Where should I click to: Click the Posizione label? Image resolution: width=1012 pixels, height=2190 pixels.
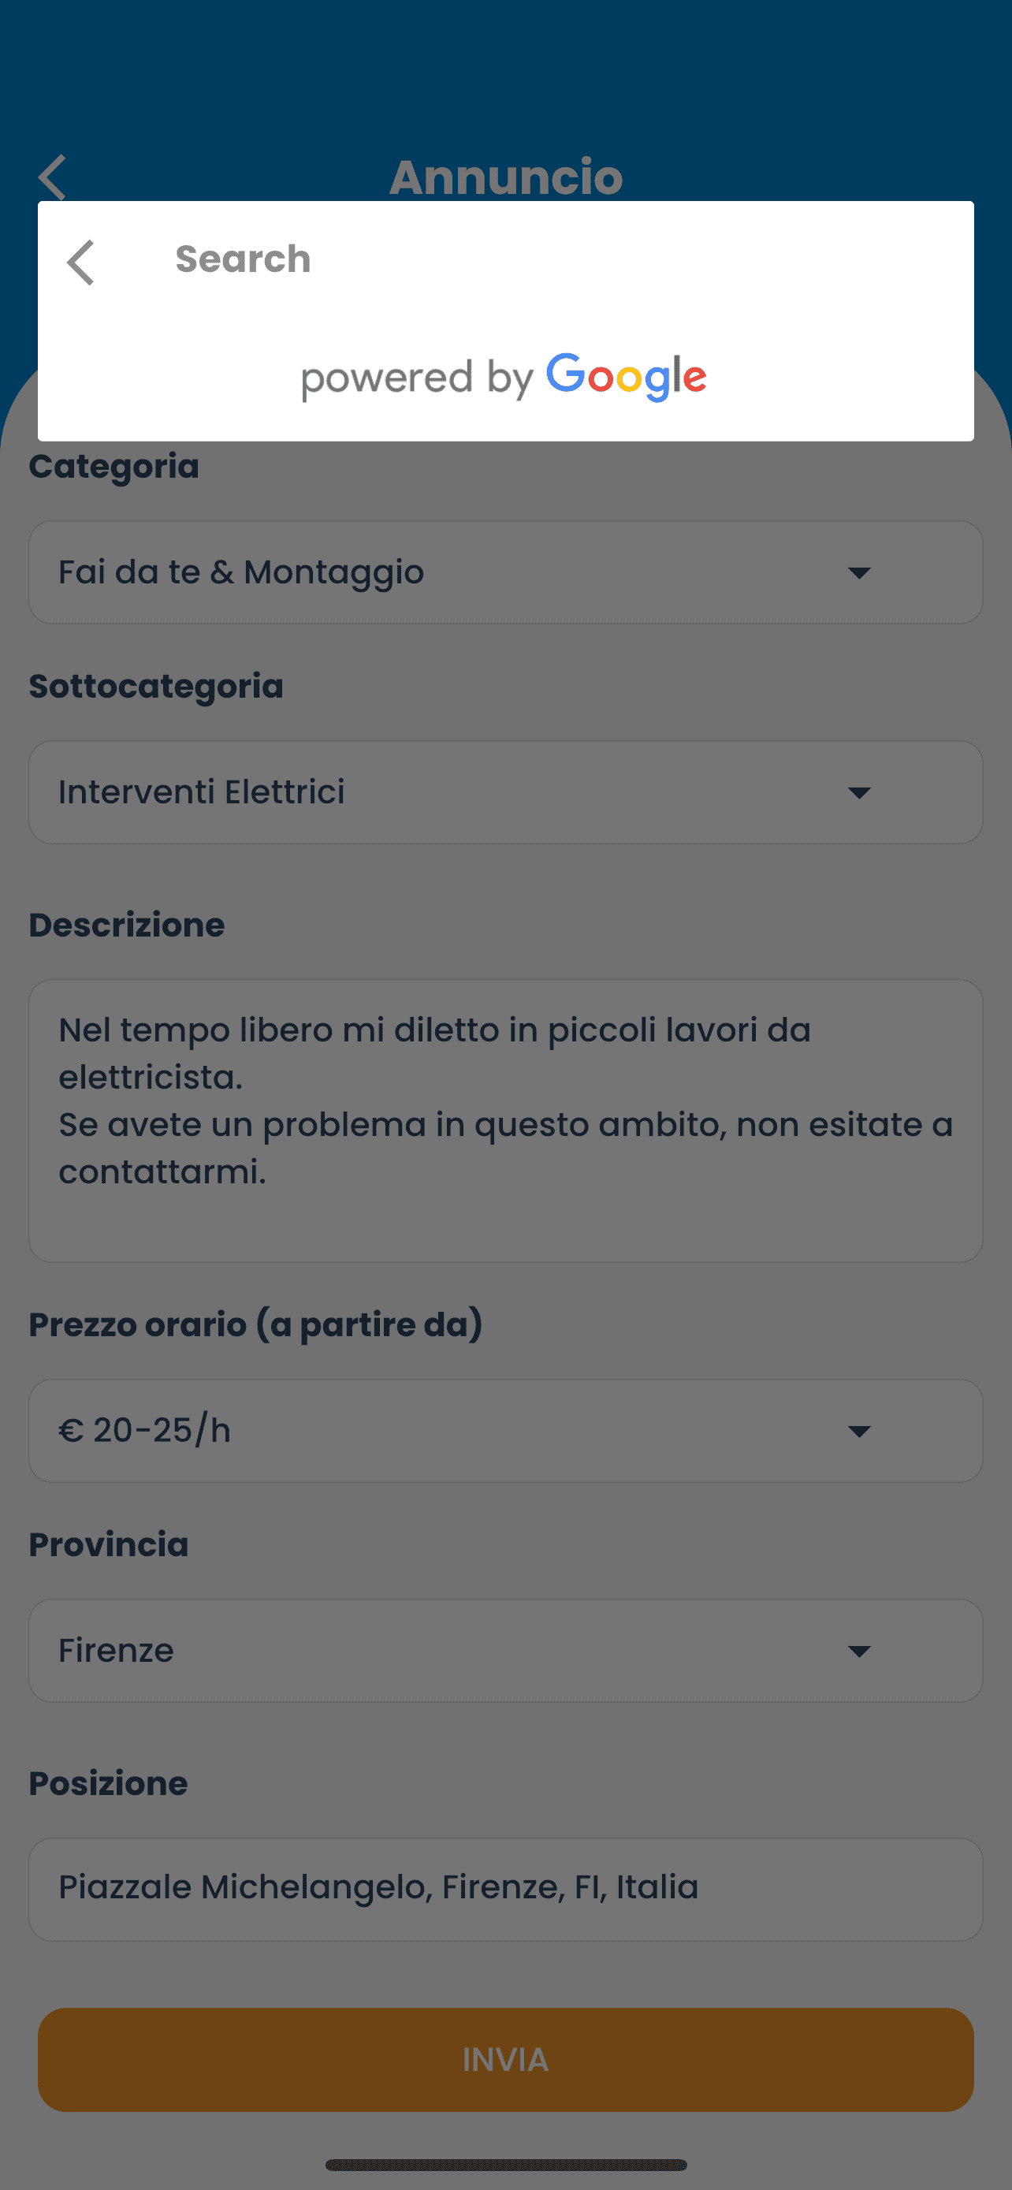[109, 1782]
